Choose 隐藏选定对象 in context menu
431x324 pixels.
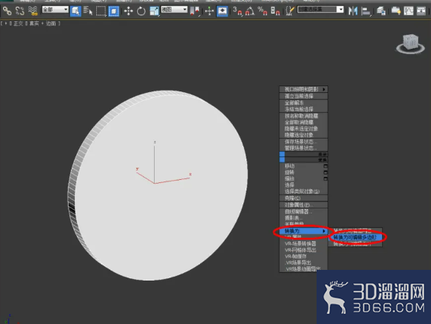pos(304,135)
